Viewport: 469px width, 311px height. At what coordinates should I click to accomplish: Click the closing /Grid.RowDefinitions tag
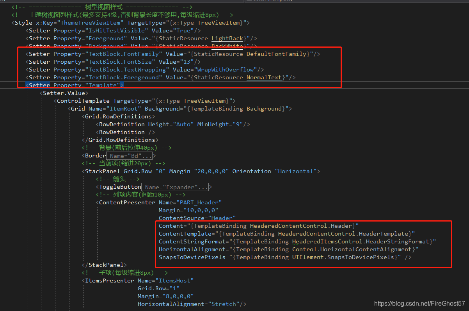tap(120, 140)
